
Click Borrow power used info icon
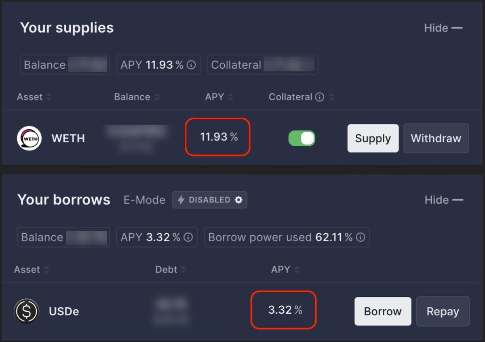(361, 237)
